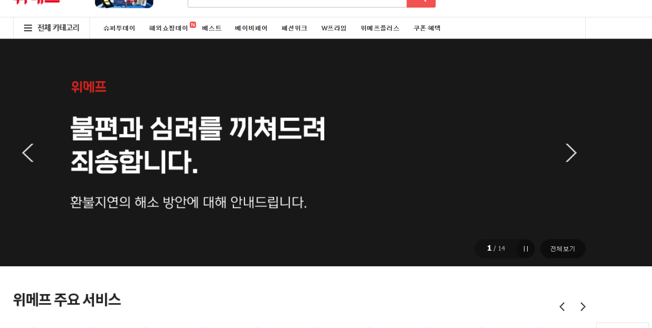Viewport: 652px width, 328px height.
Task: Click the red search button
Action: pos(421,3)
